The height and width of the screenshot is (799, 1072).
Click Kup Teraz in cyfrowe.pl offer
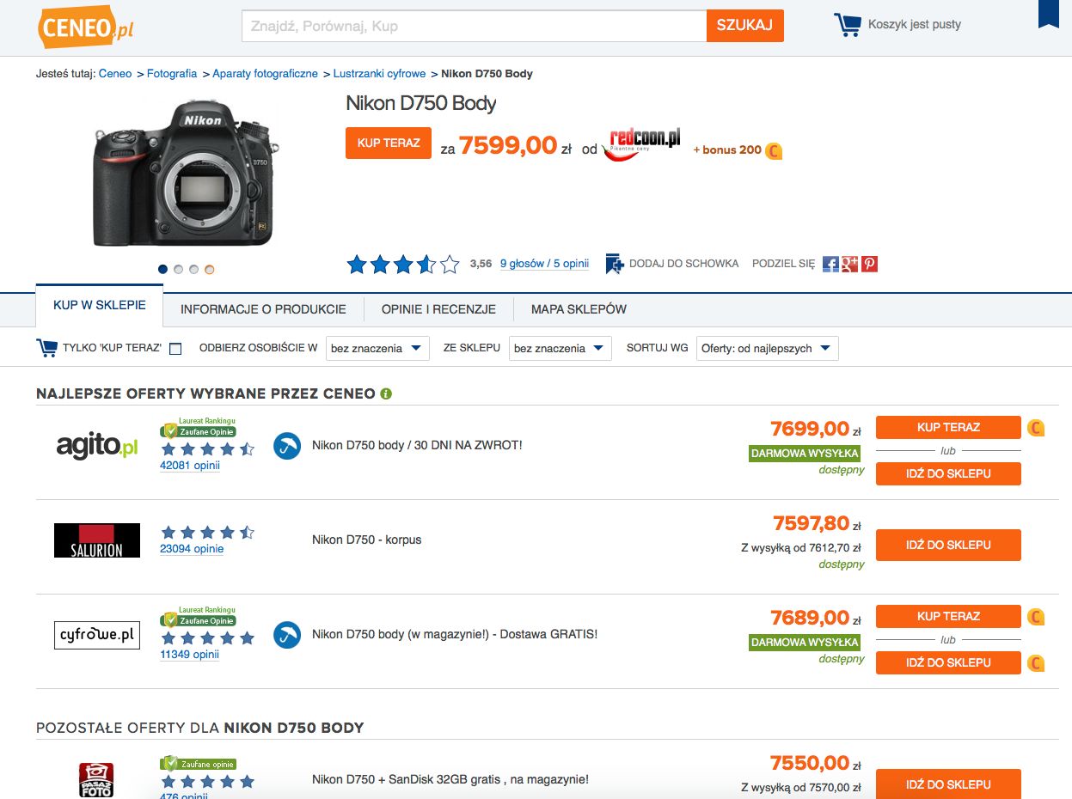coord(948,616)
